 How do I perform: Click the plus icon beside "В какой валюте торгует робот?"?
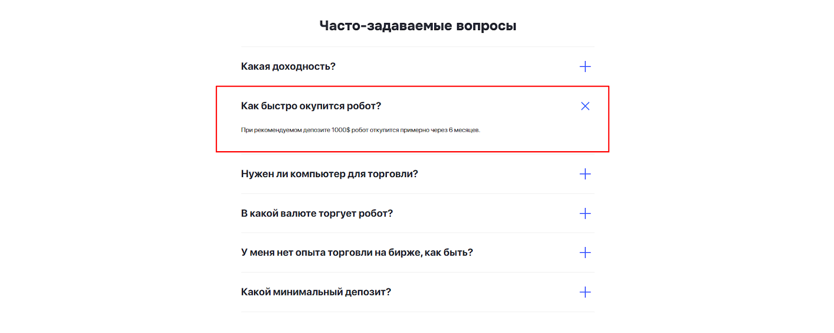pos(585,213)
